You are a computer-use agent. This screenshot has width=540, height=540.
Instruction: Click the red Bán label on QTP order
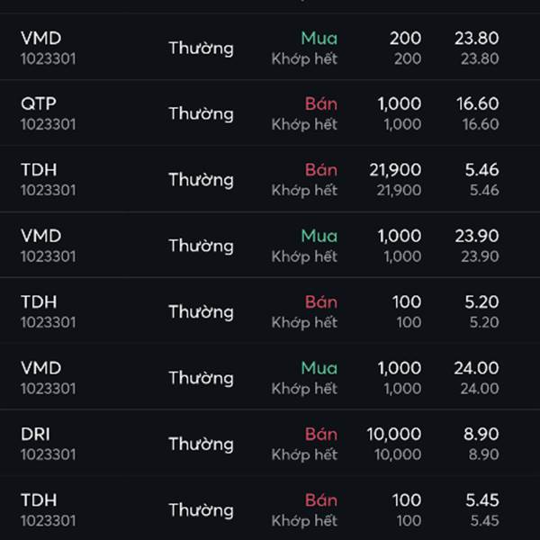321,103
